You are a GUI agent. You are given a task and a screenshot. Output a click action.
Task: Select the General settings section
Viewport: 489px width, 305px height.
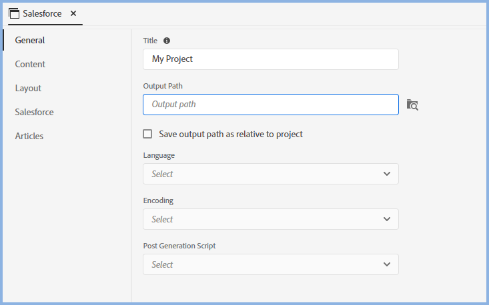[30, 40]
